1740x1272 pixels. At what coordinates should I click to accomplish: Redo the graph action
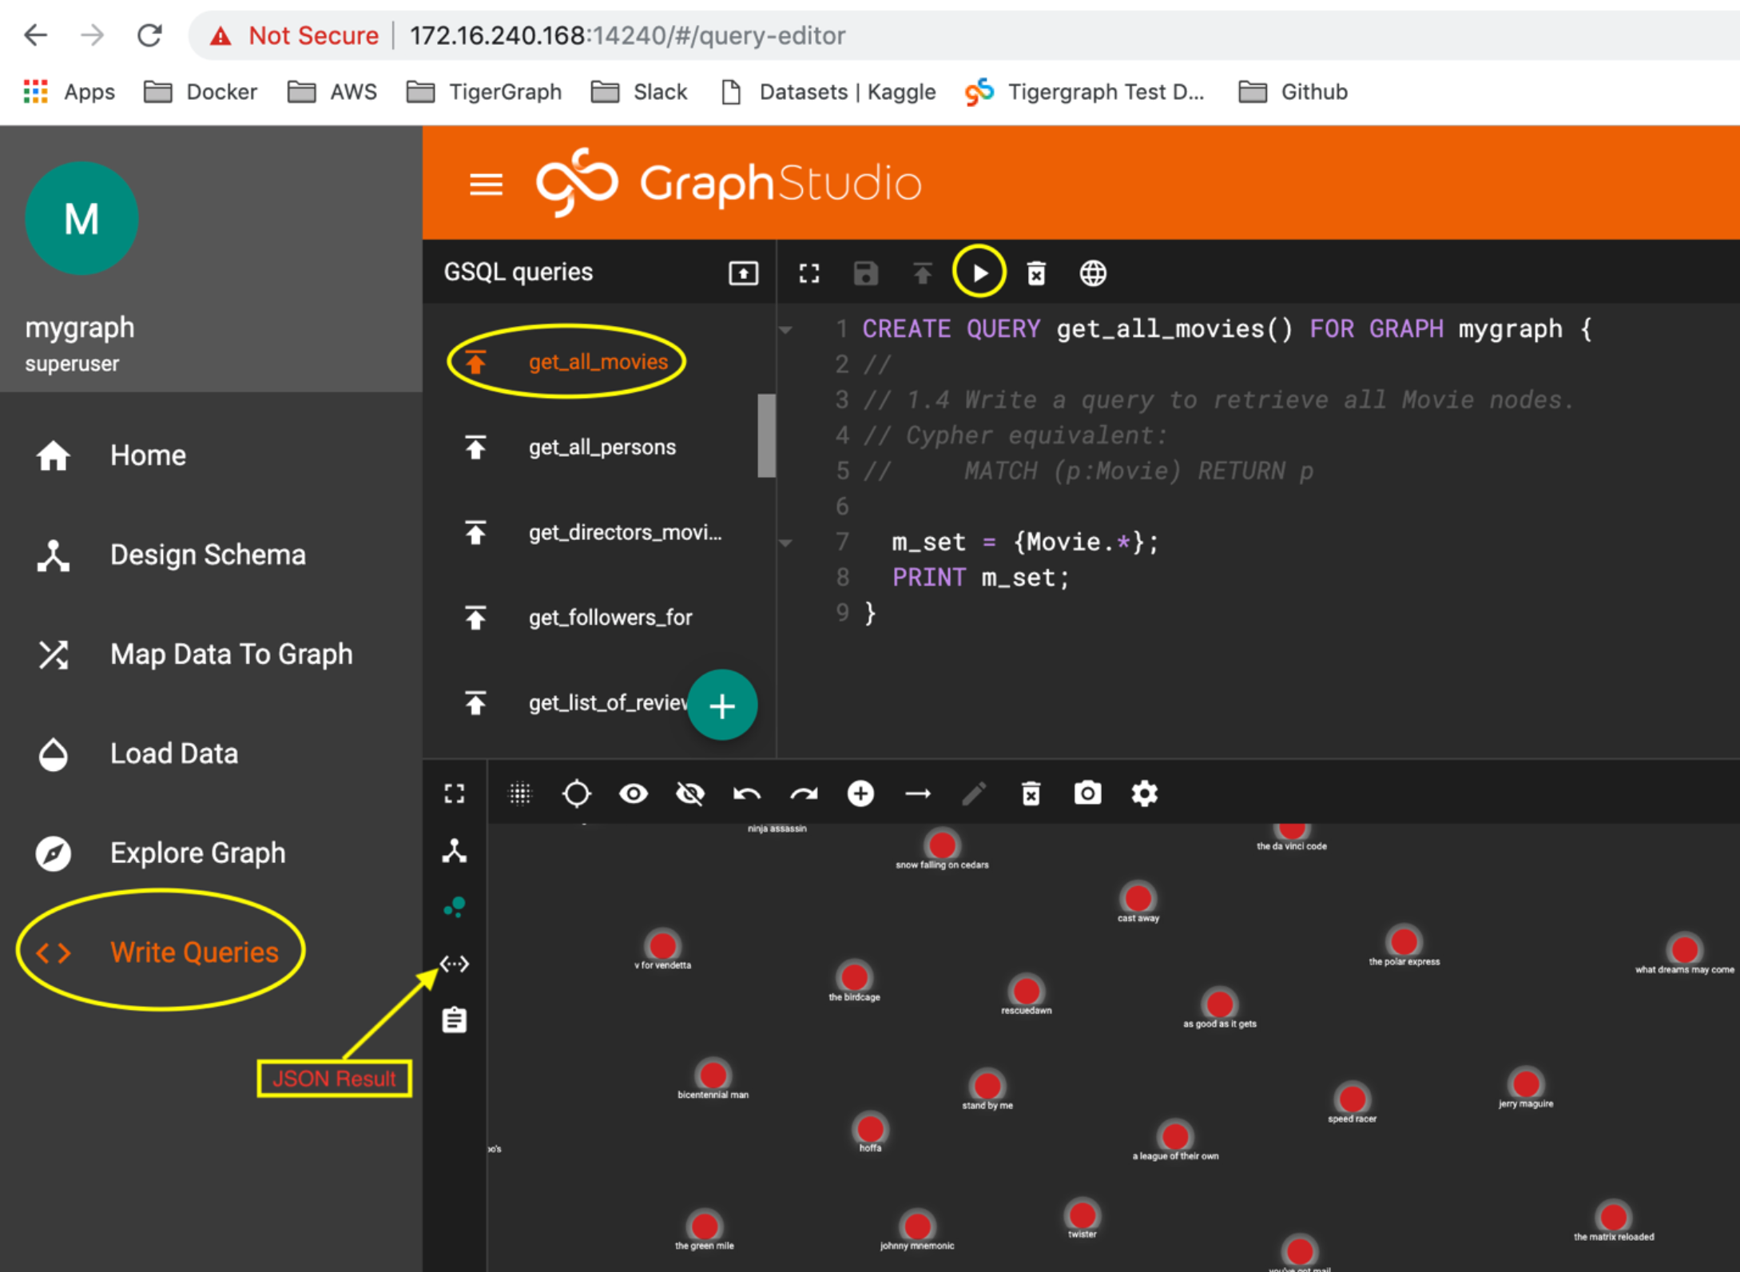(804, 793)
